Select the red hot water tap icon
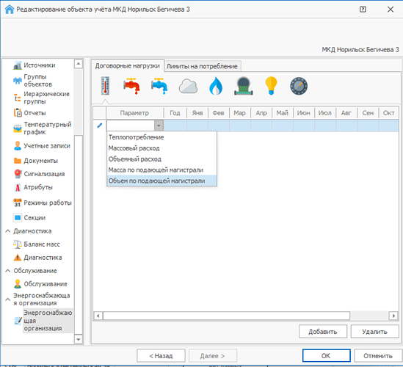The height and width of the screenshot is (367, 403). click(x=131, y=86)
